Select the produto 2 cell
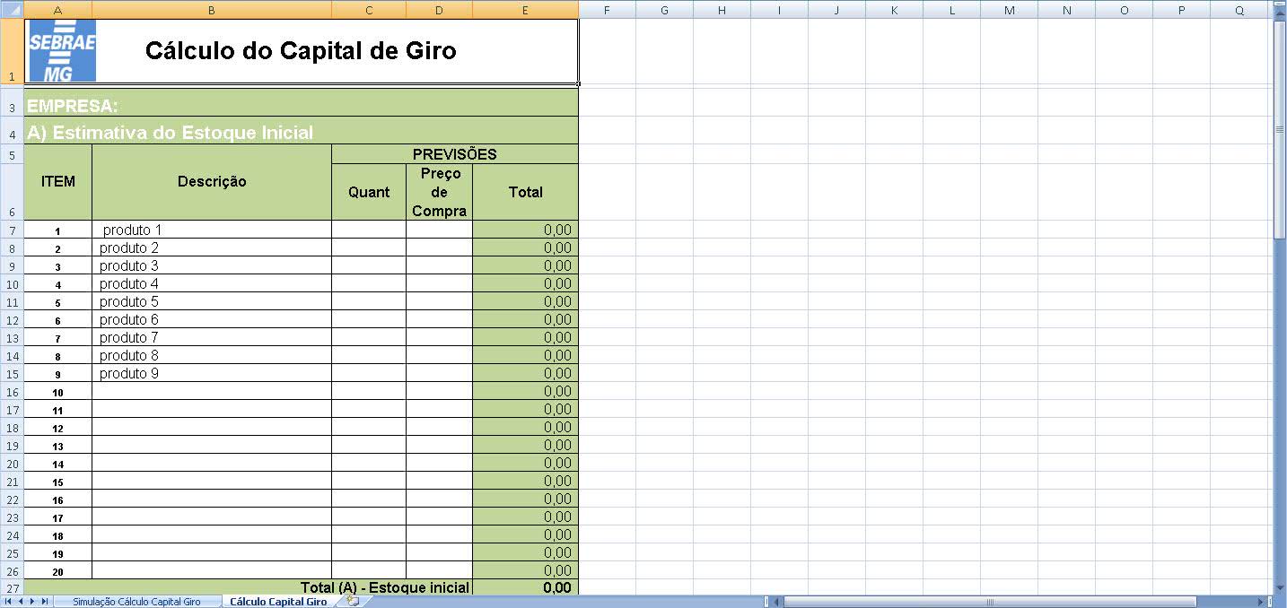This screenshot has width=1287, height=608. [x=212, y=248]
